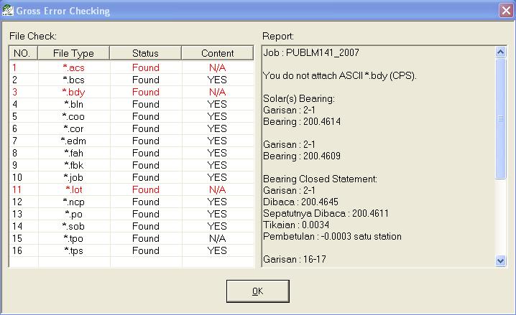The height and width of the screenshot is (315, 516).
Task: Click the N/A content of *.tpo row
Action: (217, 238)
